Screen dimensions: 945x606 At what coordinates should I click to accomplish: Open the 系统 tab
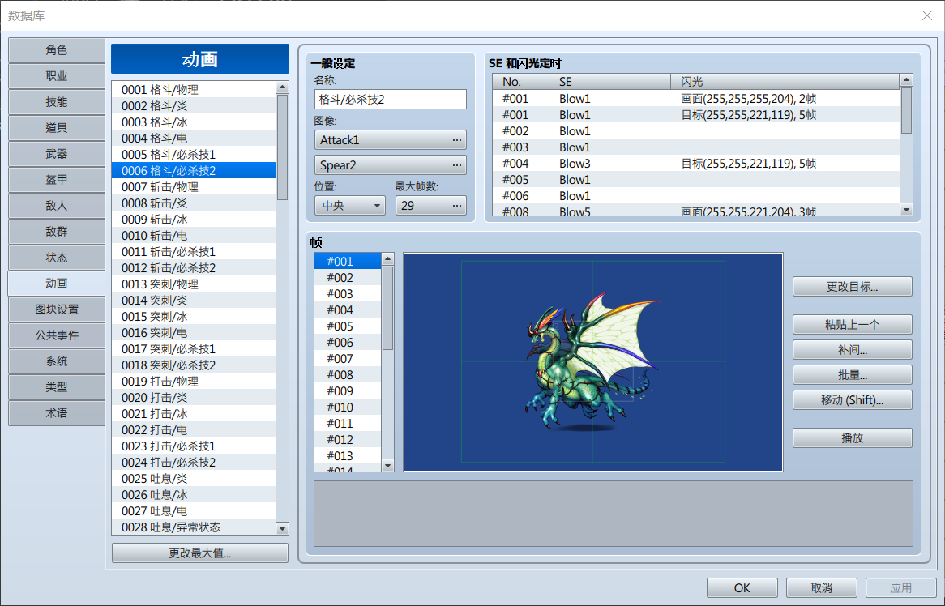point(56,361)
